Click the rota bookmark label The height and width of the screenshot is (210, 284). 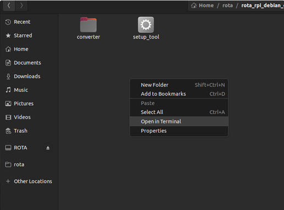click(x=19, y=164)
